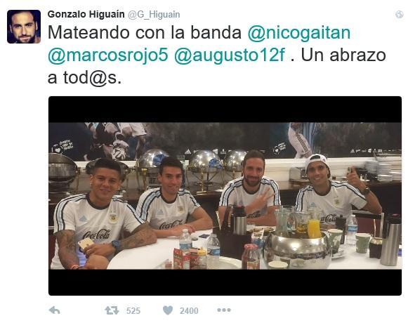Click the globe icon at the tweet's corner
The width and height of the screenshot is (408, 323).
399,15
